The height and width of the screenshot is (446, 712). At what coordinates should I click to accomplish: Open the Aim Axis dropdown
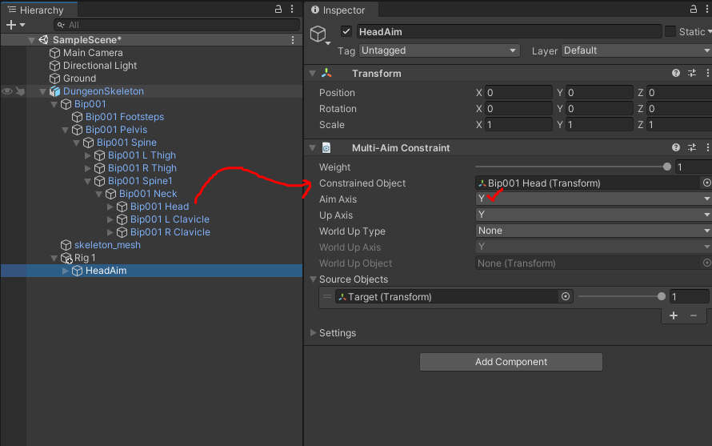click(x=594, y=199)
